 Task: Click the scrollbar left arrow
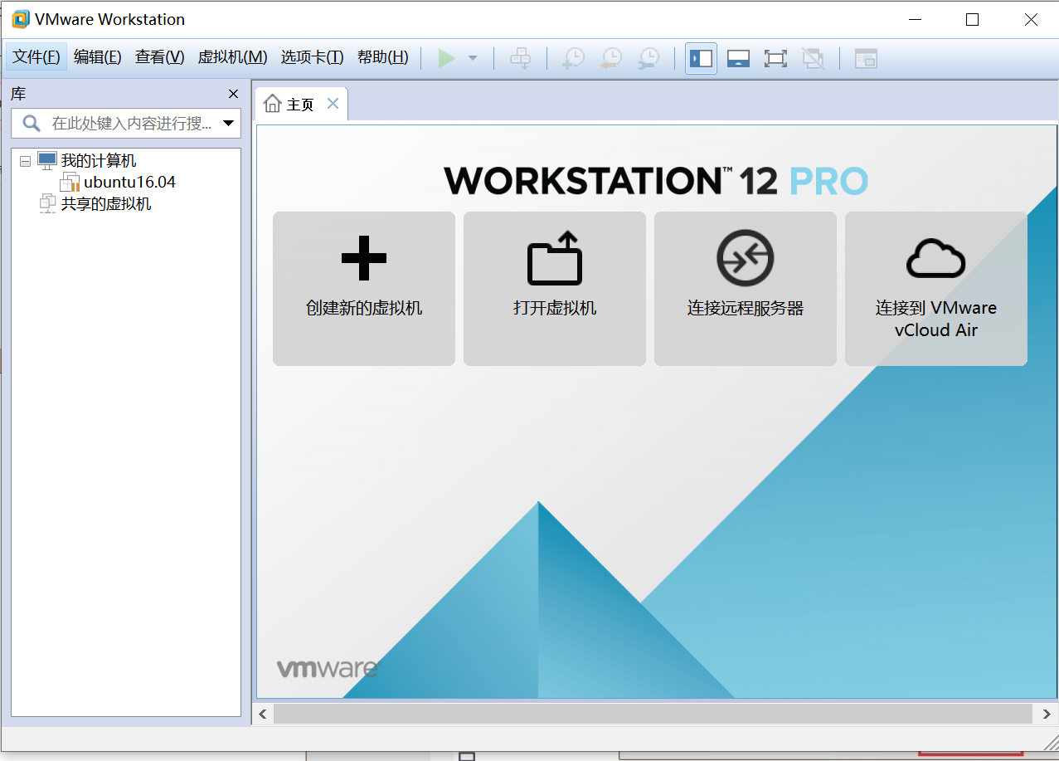click(x=263, y=714)
